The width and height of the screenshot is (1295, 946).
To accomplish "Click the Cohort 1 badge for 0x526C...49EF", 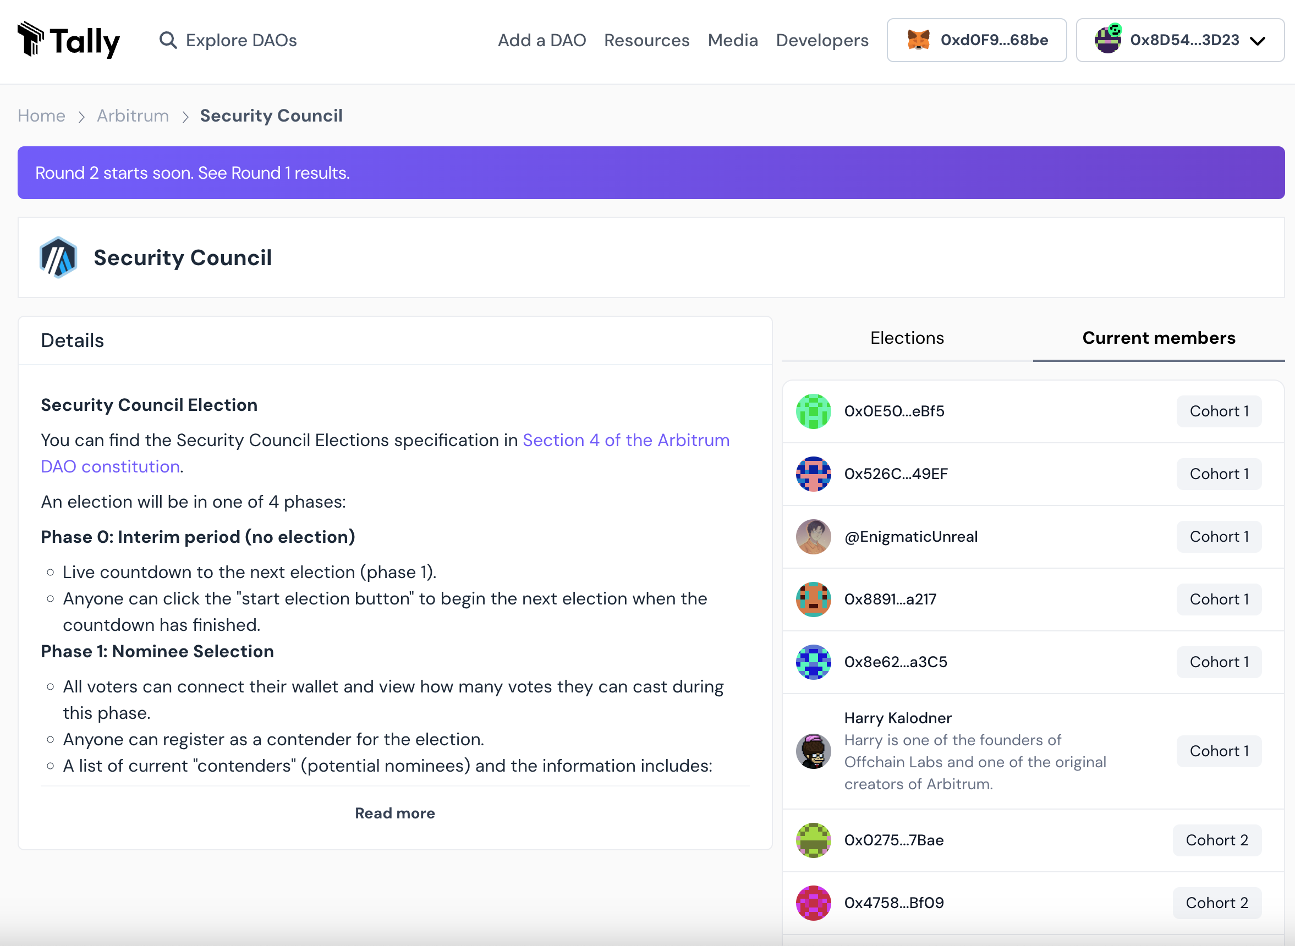I will coord(1219,474).
